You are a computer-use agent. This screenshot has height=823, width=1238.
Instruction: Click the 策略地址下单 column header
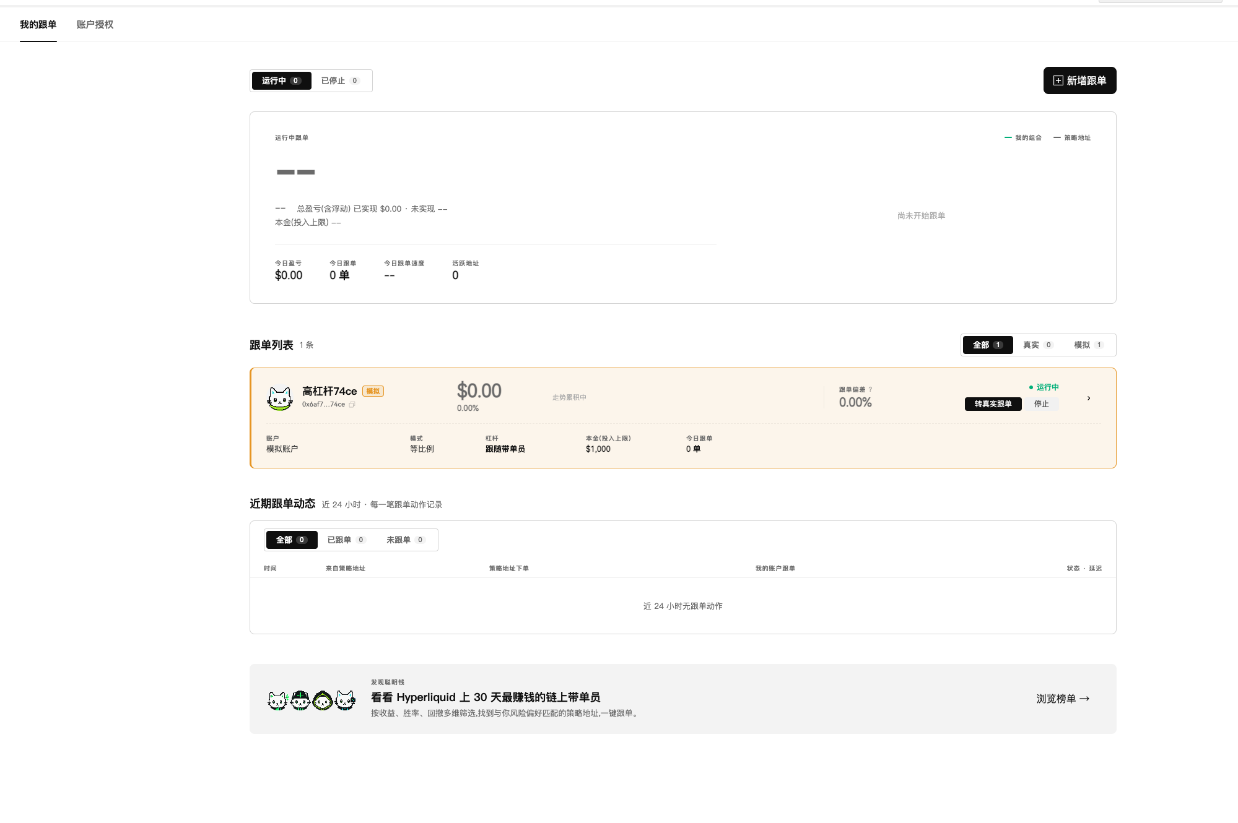click(509, 568)
